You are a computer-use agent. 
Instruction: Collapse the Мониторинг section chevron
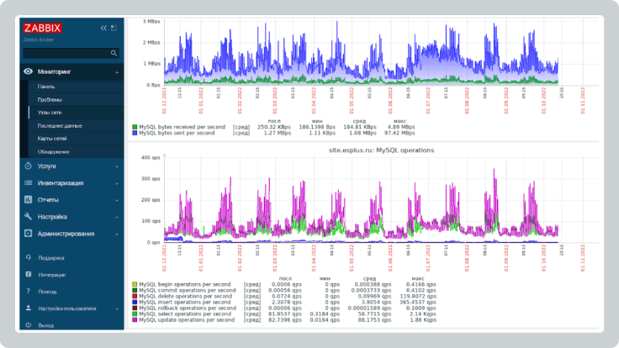(116, 72)
